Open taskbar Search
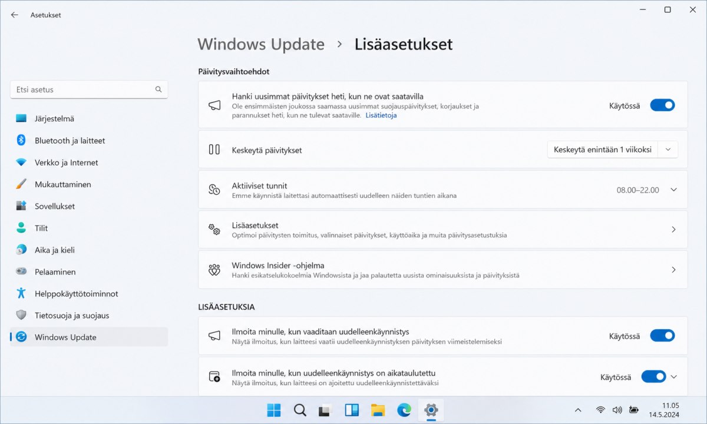Image resolution: width=707 pixels, height=424 pixels. 300,410
